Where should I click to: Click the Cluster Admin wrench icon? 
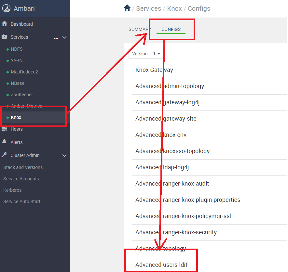pyautogui.click(x=5, y=155)
